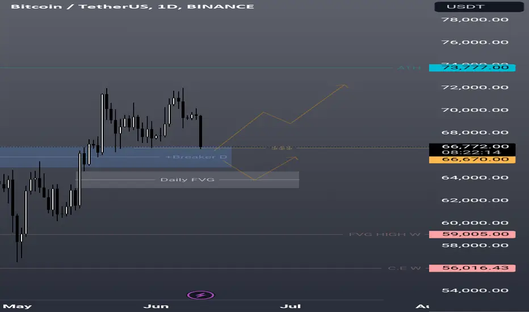
Task: Select the orange 66,670.00 price label
Action: coord(472,159)
